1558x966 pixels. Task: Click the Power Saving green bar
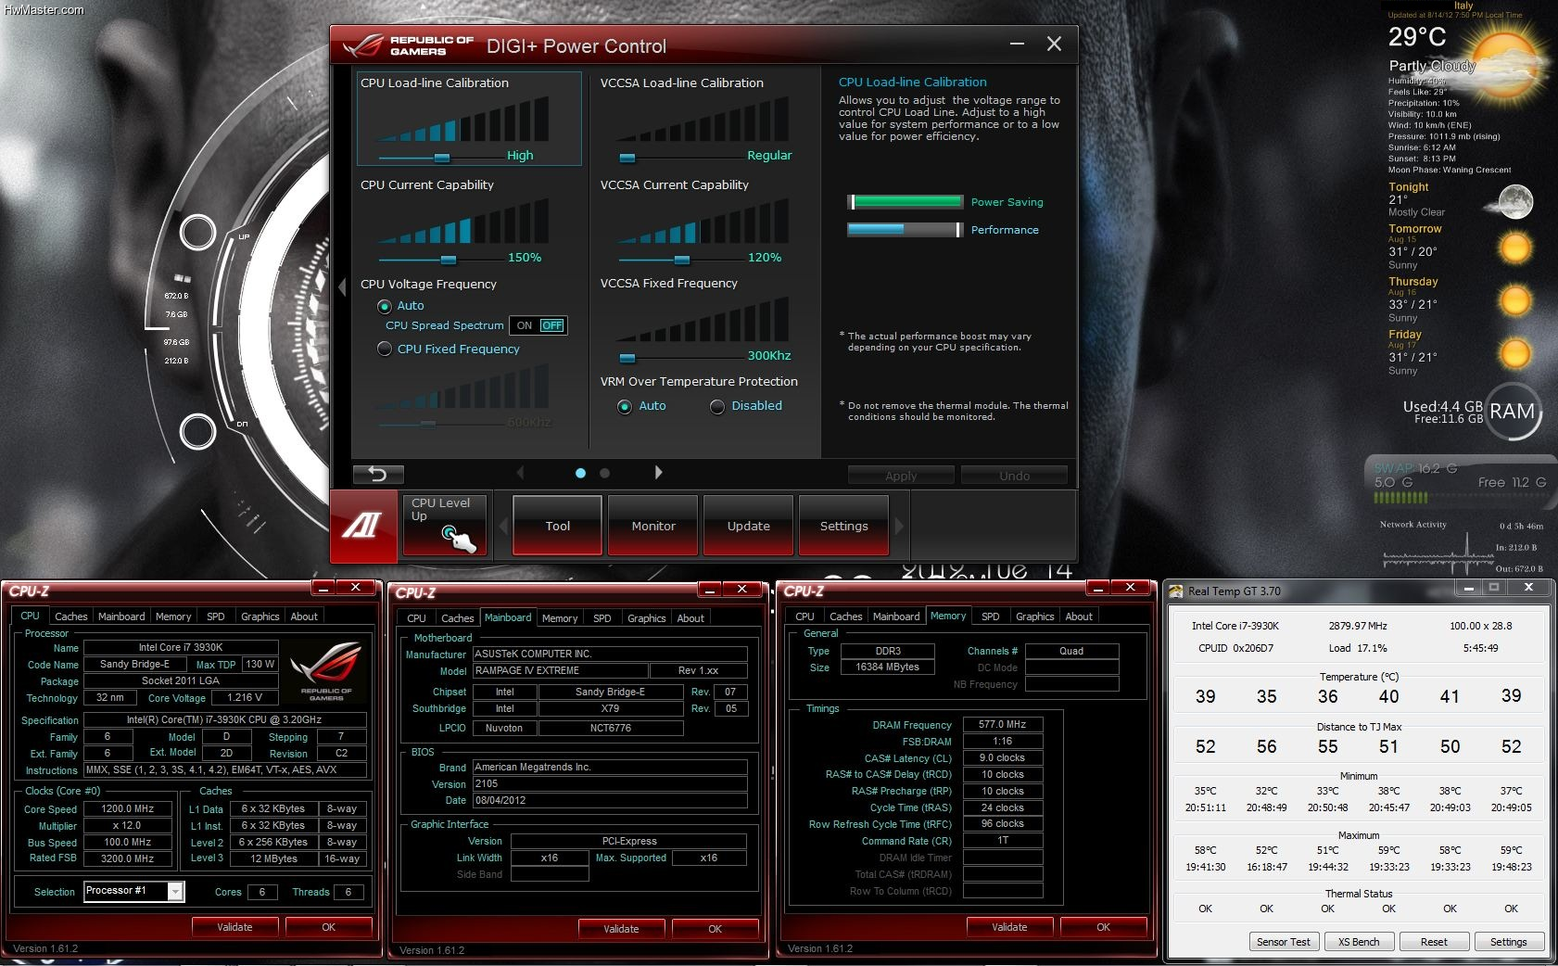coord(906,202)
